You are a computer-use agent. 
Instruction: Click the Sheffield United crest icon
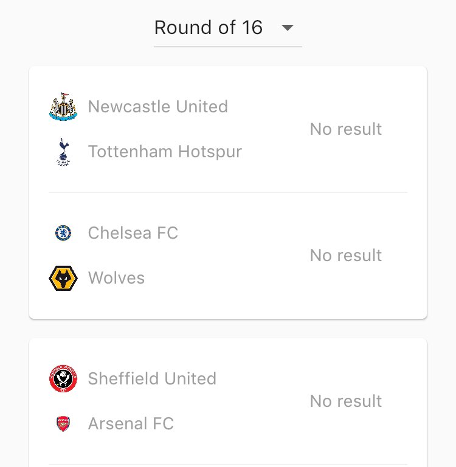pos(63,379)
